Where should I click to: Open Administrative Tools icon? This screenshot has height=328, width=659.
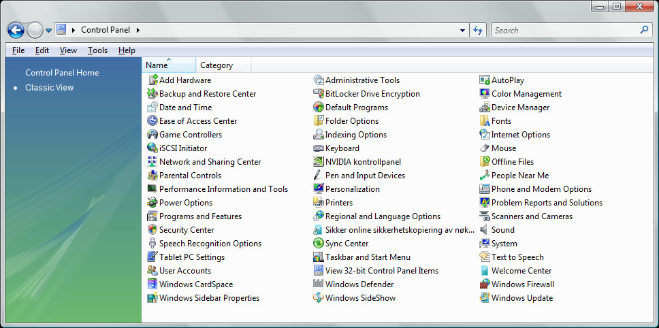[x=319, y=80]
